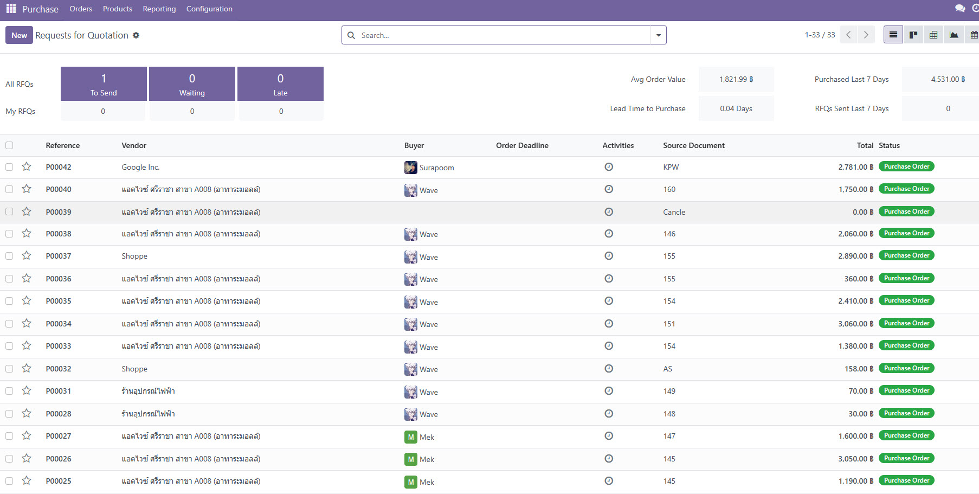Image resolution: width=979 pixels, height=494 pixels.
Task: Open the conversations chat icon
Action: tap(959, 9)
